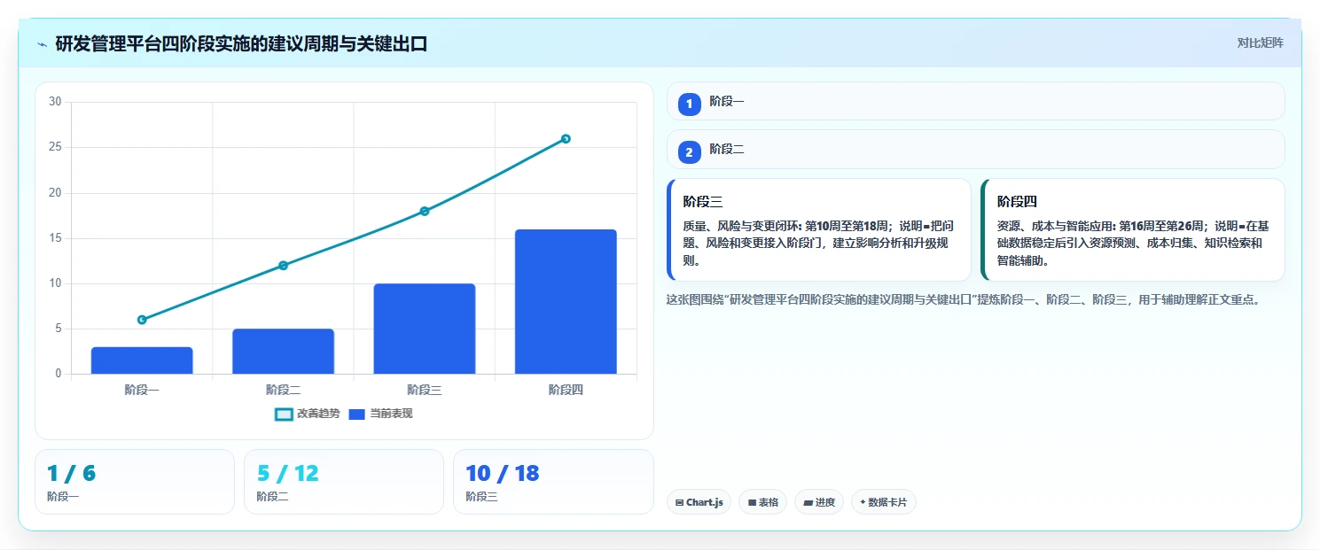Click the trend line point at value 6
Viewport: 1320px width, 550px height.
point(142,320)
